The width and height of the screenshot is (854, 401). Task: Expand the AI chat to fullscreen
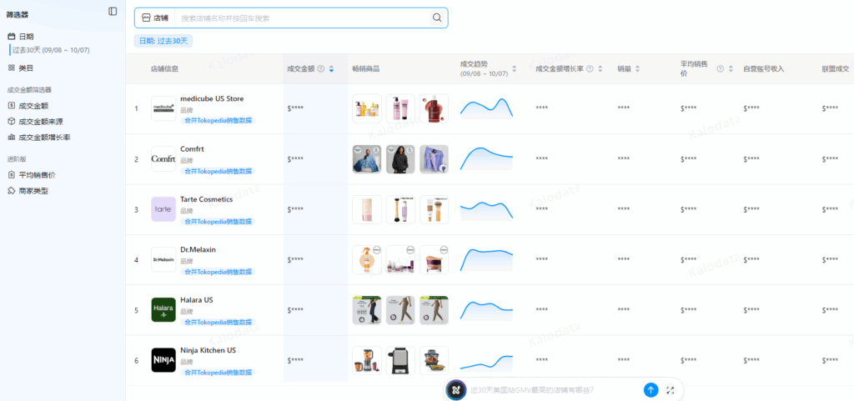(x=671, y=390)
